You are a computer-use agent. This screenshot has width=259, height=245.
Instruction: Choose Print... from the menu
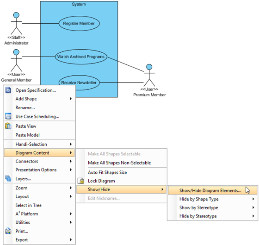point(39,231)
